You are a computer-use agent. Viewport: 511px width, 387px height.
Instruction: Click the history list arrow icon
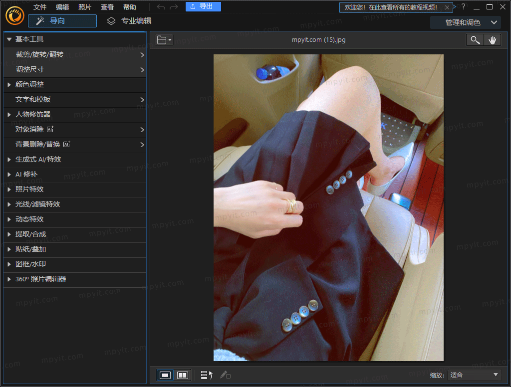207,375
